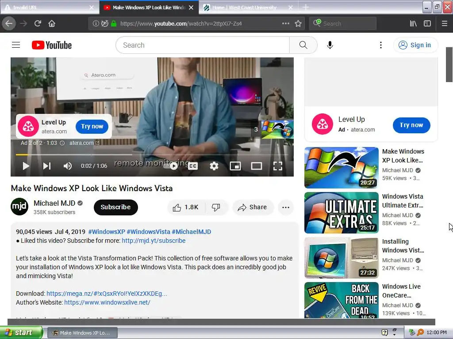Go back with the browser back arrow
This screenshot has height=339, width=453.
point(9,23)
